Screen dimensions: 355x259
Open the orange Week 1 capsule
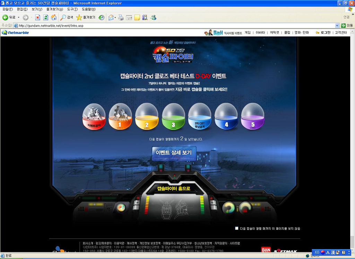pos(120,117)
